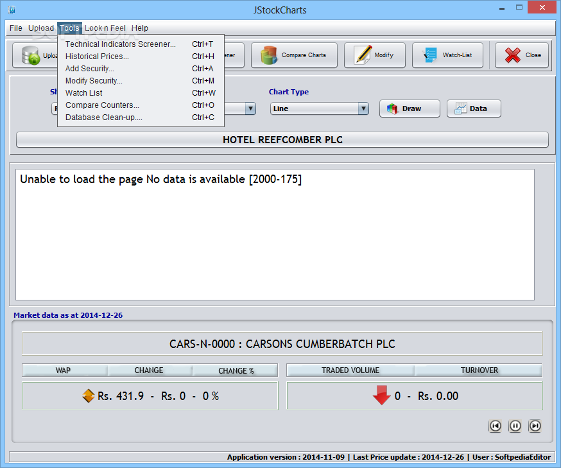This screenshot has height=468, width=561.
Task: Open the Help menu
Action: point(139,28)
